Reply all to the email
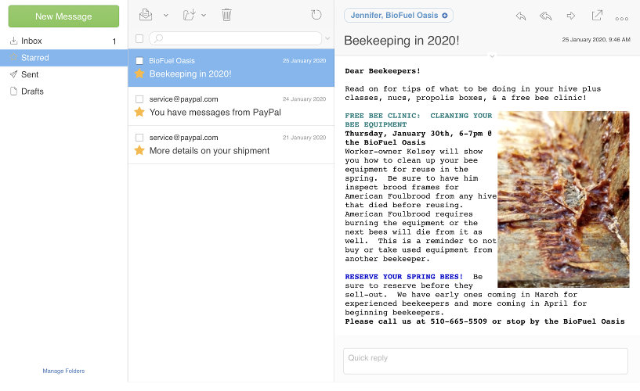This screenshot has height=391, width=640. pos(546,16)
